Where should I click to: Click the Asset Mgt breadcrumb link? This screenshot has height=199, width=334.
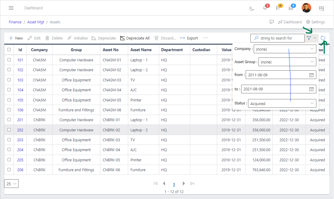click(36, 22)
